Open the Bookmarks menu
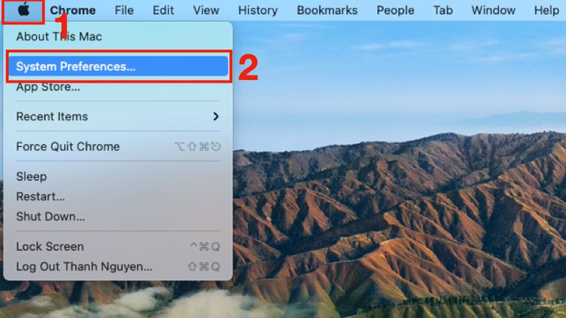The height and width of the screenshot is (318, 566). [x=327, y=10]
